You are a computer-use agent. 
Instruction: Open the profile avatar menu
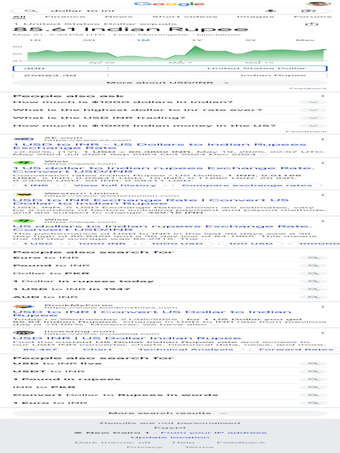pos(317,4)
